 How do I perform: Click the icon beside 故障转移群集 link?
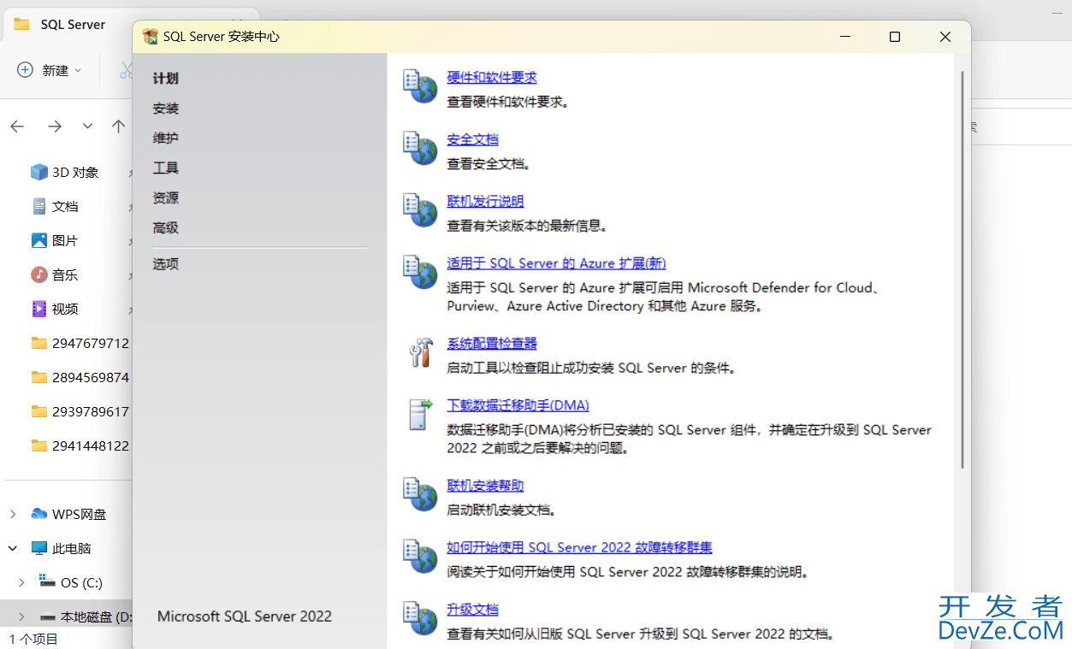420,556
